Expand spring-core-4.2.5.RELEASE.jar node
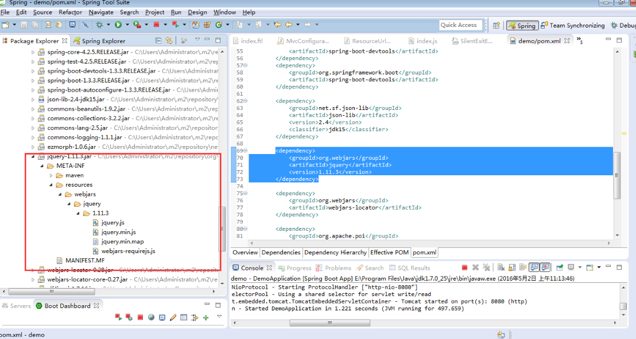The width and height of the screenshot is (636, 339). (33, 52)
